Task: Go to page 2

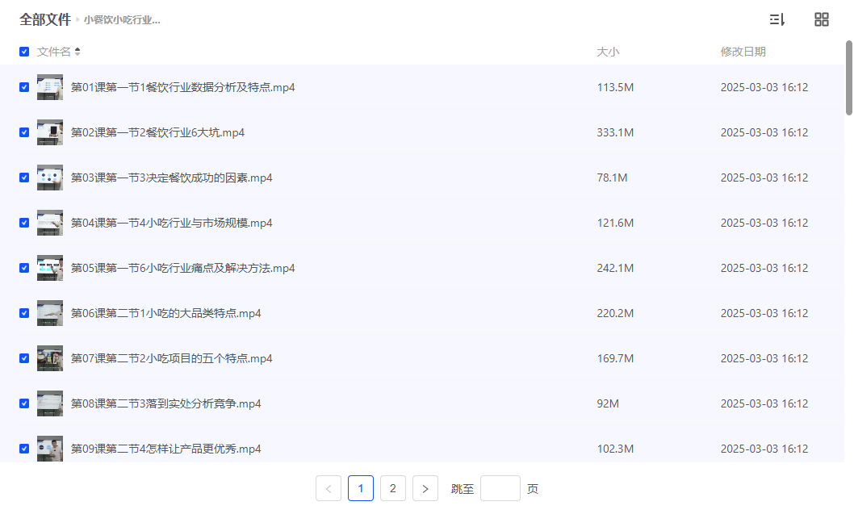Action: 392,487
